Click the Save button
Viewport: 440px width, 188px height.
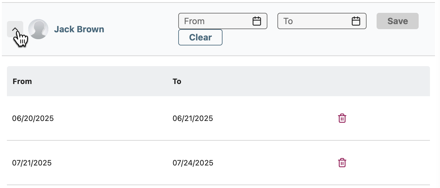[x=398, y=21]
